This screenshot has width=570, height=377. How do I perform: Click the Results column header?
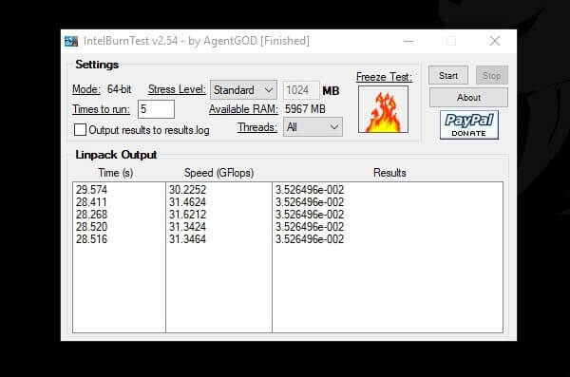tap(389, 173)
